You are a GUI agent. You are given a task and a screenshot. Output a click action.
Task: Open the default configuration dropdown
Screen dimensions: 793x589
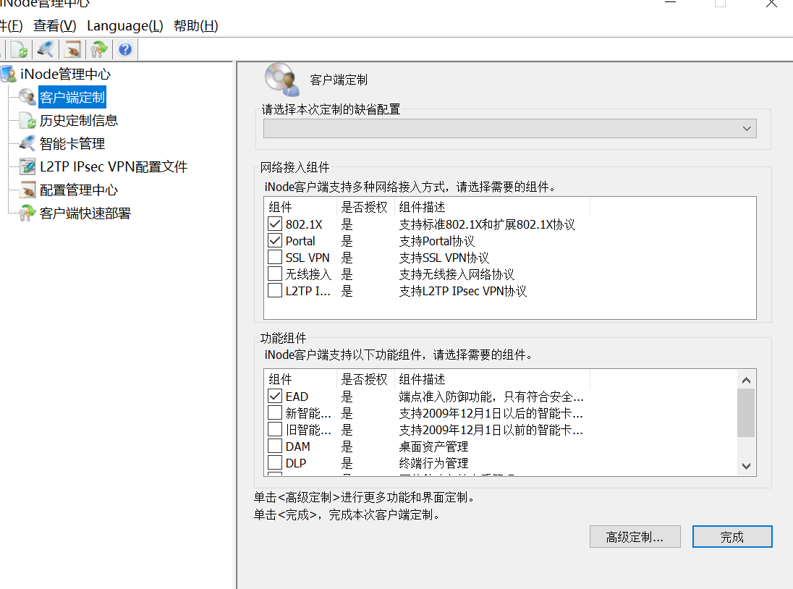[747, 129]
